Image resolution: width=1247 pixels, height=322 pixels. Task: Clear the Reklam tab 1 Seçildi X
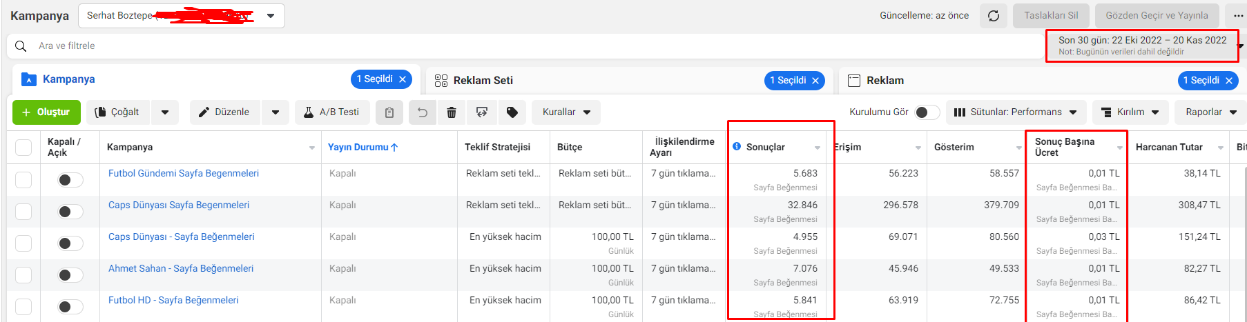(x=1229, y=81)
